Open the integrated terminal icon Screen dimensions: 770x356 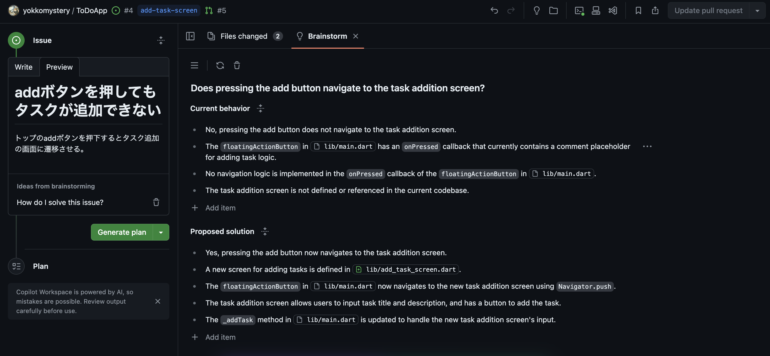tap(579, 10)
